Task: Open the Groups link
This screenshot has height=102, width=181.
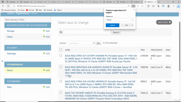Action: [11, 31]
